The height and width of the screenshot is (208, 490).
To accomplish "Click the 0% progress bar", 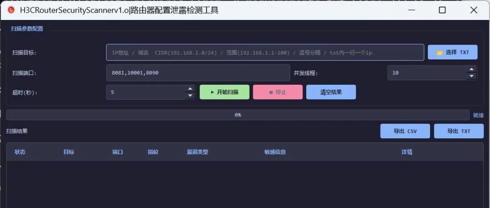I will (x=238, y=115).
